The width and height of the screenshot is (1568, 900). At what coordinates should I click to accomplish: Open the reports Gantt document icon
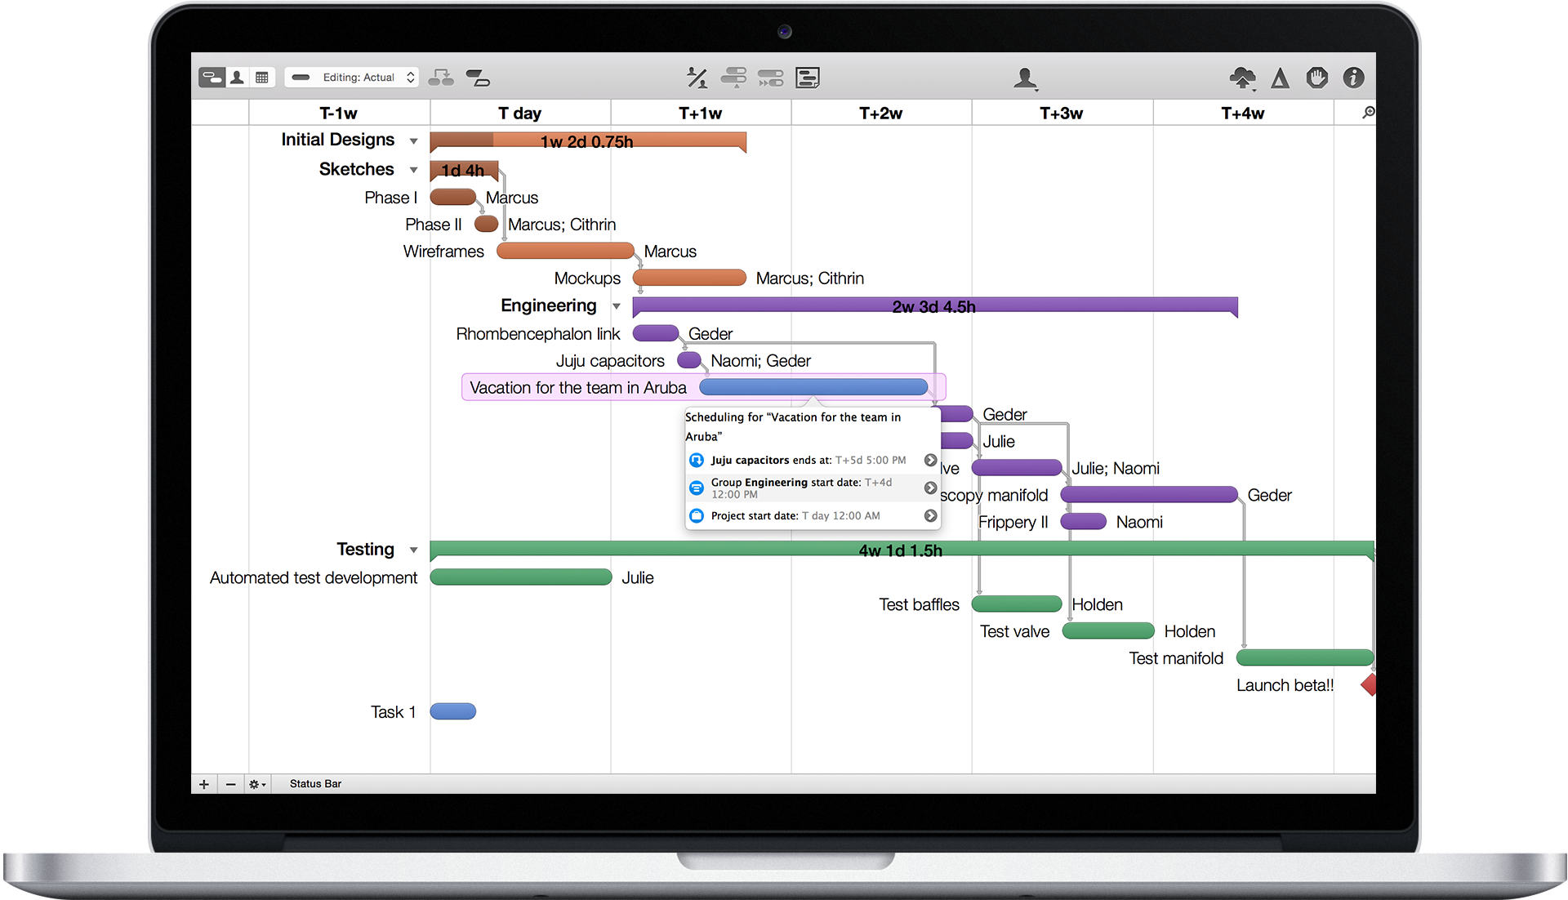[x=808, y=78]
